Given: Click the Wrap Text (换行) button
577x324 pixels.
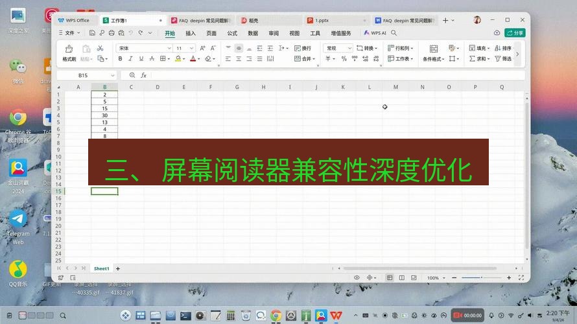Looking at the screenshot, I should (303, 48).
